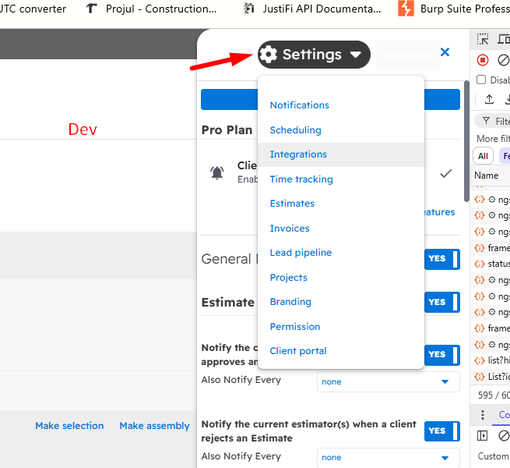
Task: Toggle the General YES switch
Action: (442, 259)
